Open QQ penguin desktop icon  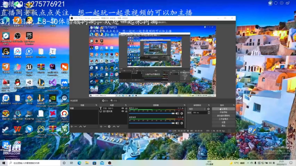(17, 84)
